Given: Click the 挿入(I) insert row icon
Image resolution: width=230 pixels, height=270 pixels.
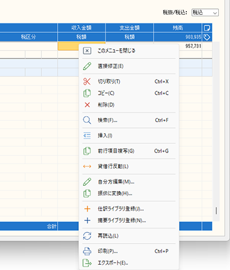Looking at the screenshot, I should coord(87,136).
